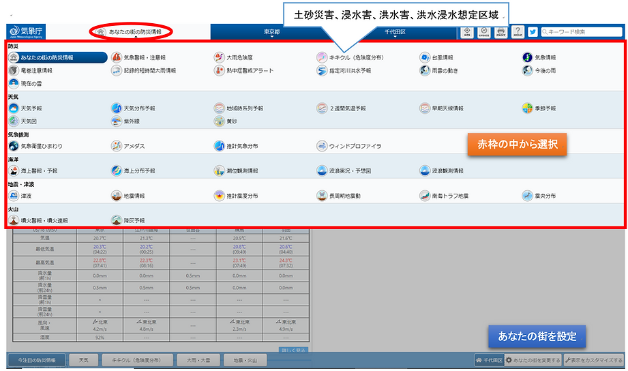This screenshot has width=628, height=371.
Task: Open アメダス observation data
Action: [128, 146]
